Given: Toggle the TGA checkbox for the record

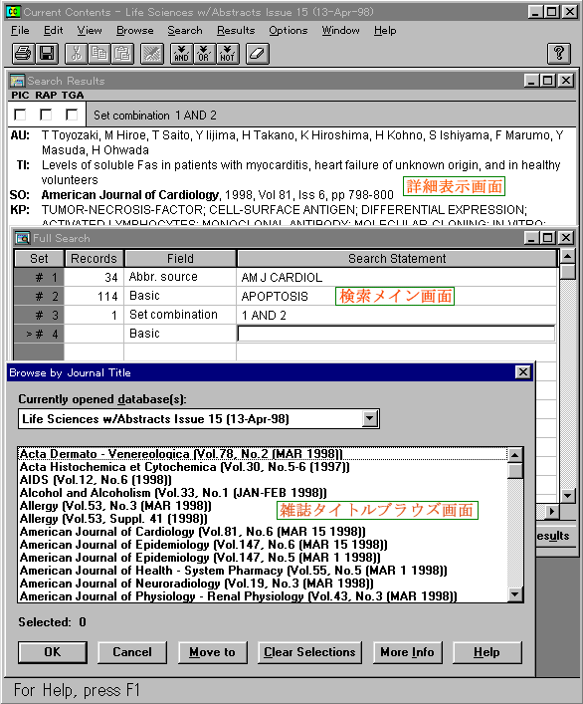Looking at the screenshot, I should pyautogui.click(x=72, y=115).
